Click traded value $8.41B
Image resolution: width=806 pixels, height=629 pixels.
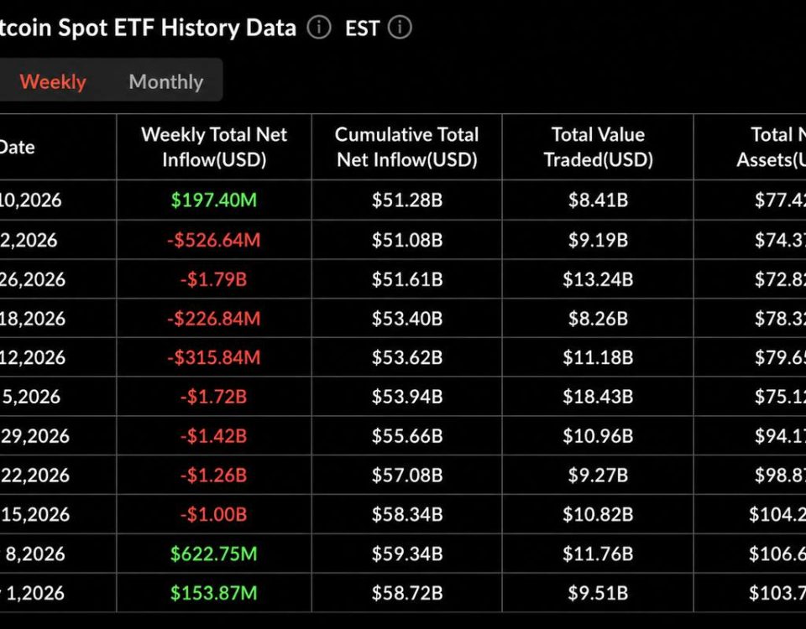pyautogui.click(x=598, y=200)
